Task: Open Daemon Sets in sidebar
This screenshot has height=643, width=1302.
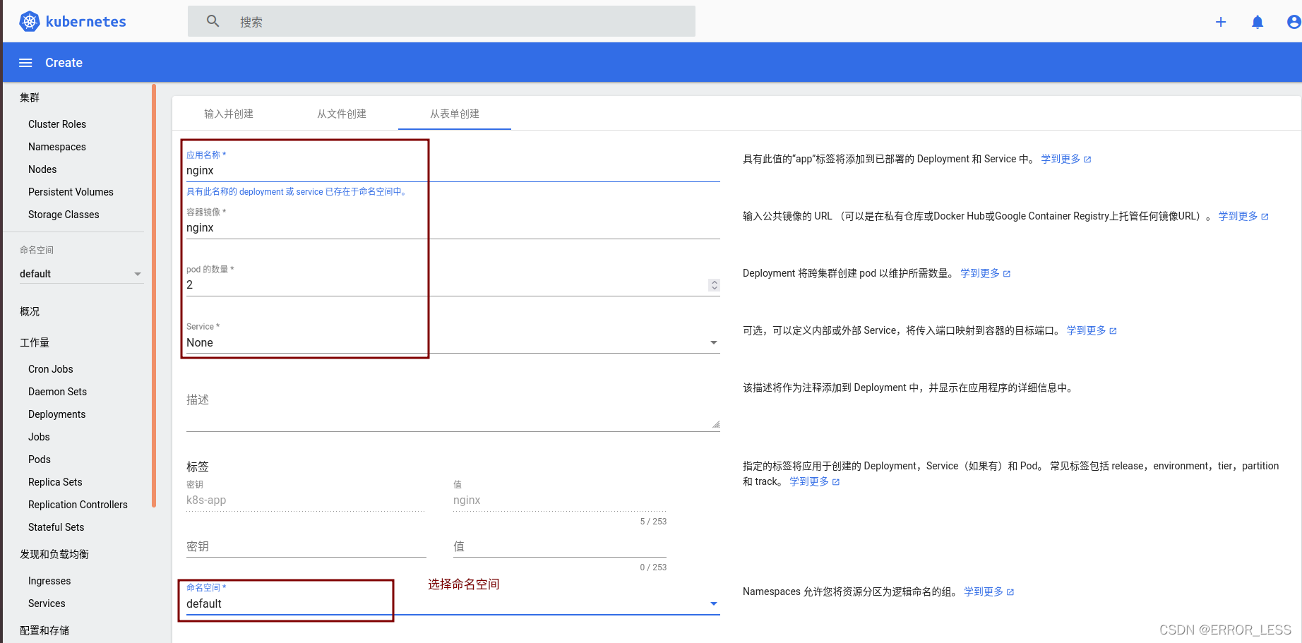Action: tap(58, 392)
